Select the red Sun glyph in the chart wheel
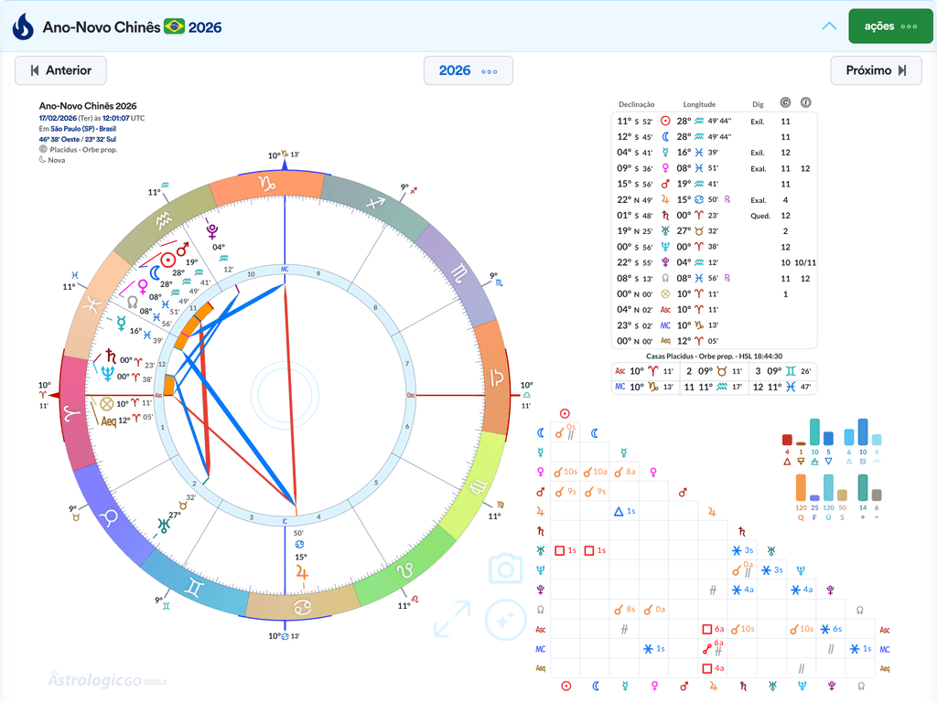Viewport: 937px width, 702px height. click(168, 261)
